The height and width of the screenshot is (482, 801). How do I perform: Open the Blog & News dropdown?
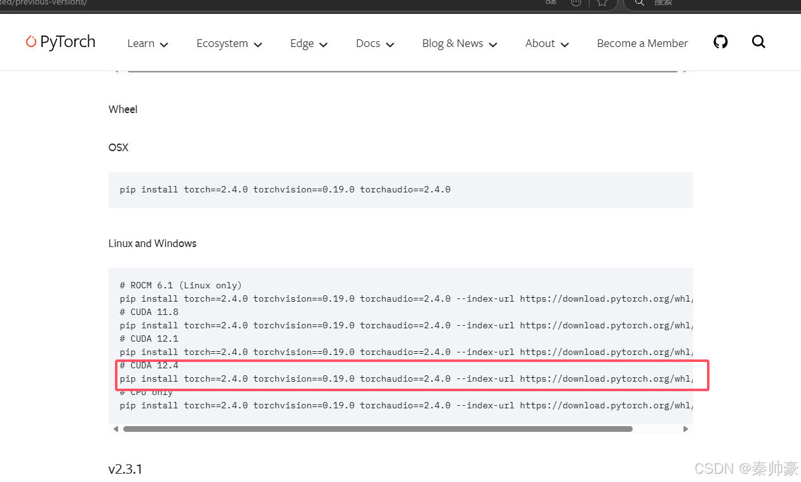click(x=459, y=43)
